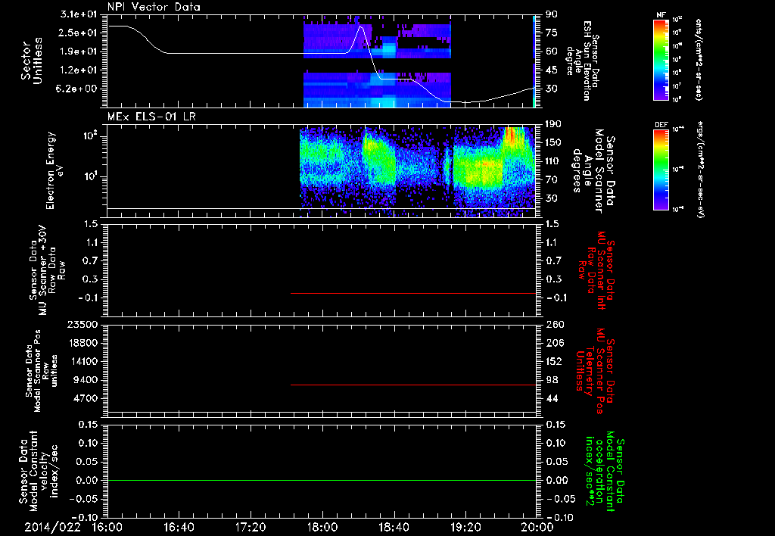Click the "MU Scanner +30V Raw Data" axis label

(47, 270)
